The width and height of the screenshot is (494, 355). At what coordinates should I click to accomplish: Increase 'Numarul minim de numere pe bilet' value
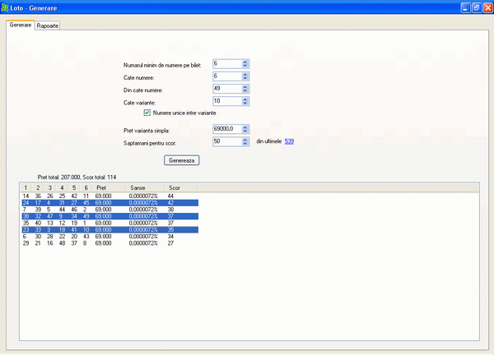click(x=245, y=61)
